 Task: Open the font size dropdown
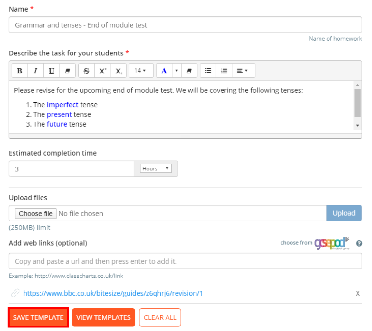point(141,71)
